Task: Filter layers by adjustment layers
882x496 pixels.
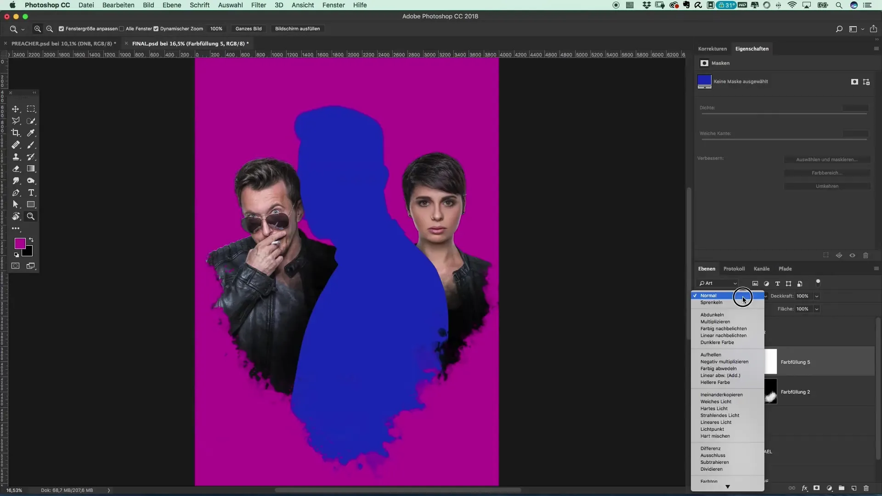Action: 766,283
